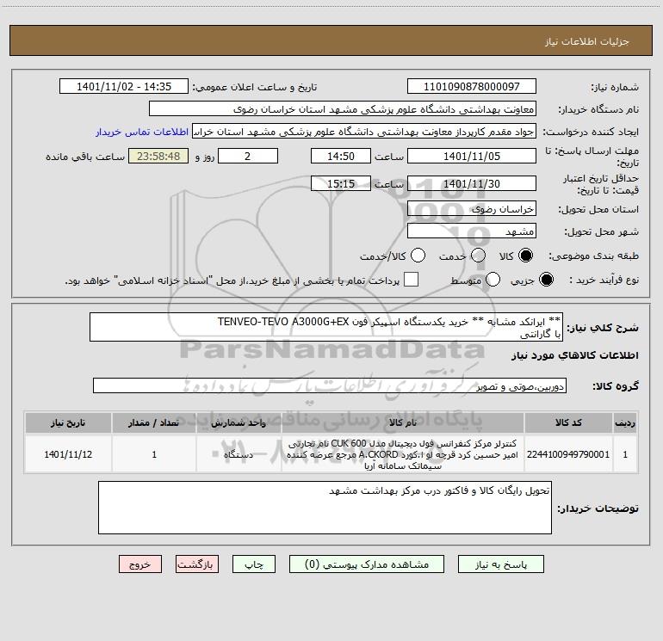The height and width of the screenshot is (641, 663).
Task: Select the کالا radio button
Action: [525, 256]
